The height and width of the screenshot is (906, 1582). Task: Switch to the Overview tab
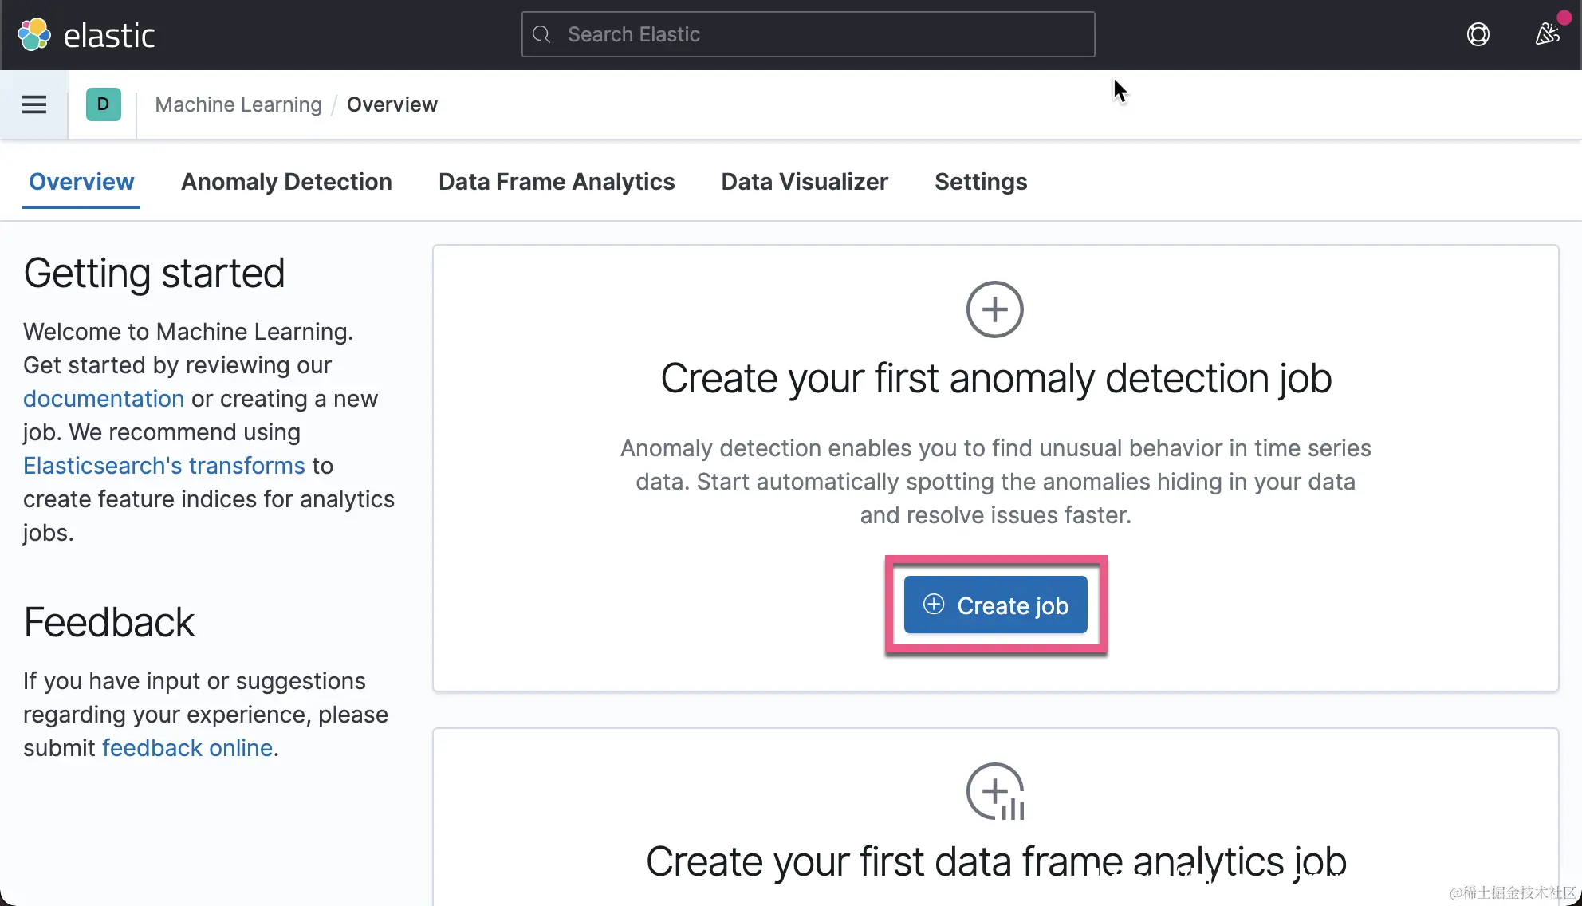[x=81, y=182]
